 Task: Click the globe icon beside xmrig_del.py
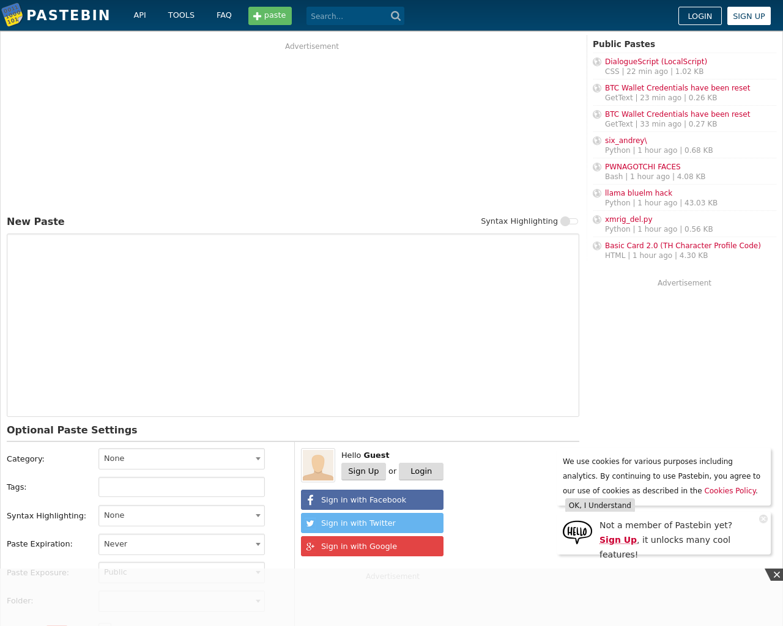597,219
